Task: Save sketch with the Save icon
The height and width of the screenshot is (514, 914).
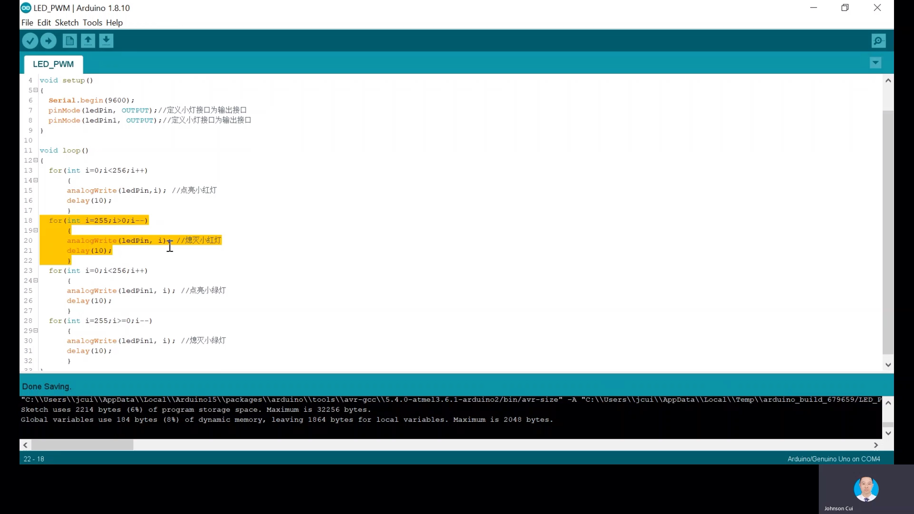Action: pos(106,41)
